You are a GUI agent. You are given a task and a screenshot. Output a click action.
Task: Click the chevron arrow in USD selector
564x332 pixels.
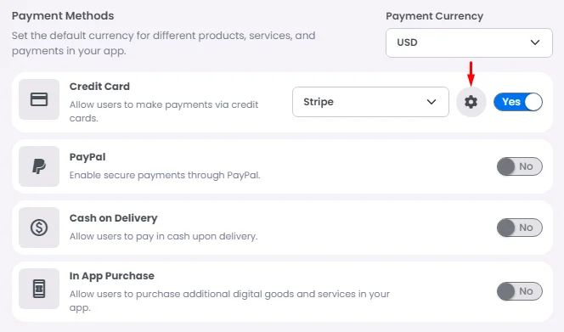point(535,42)
